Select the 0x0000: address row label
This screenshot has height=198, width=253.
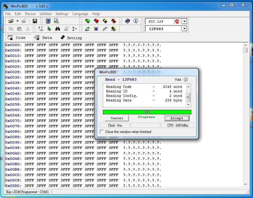point(14,45)
